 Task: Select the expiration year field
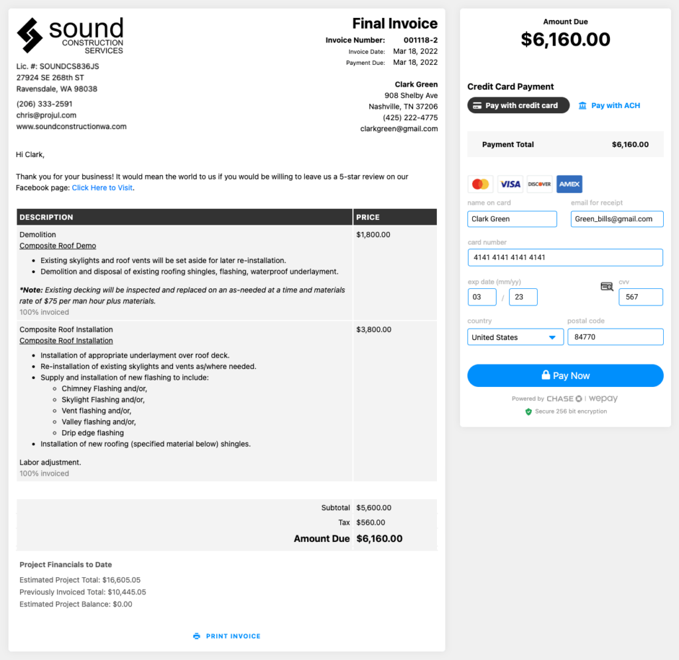[523, 297]
